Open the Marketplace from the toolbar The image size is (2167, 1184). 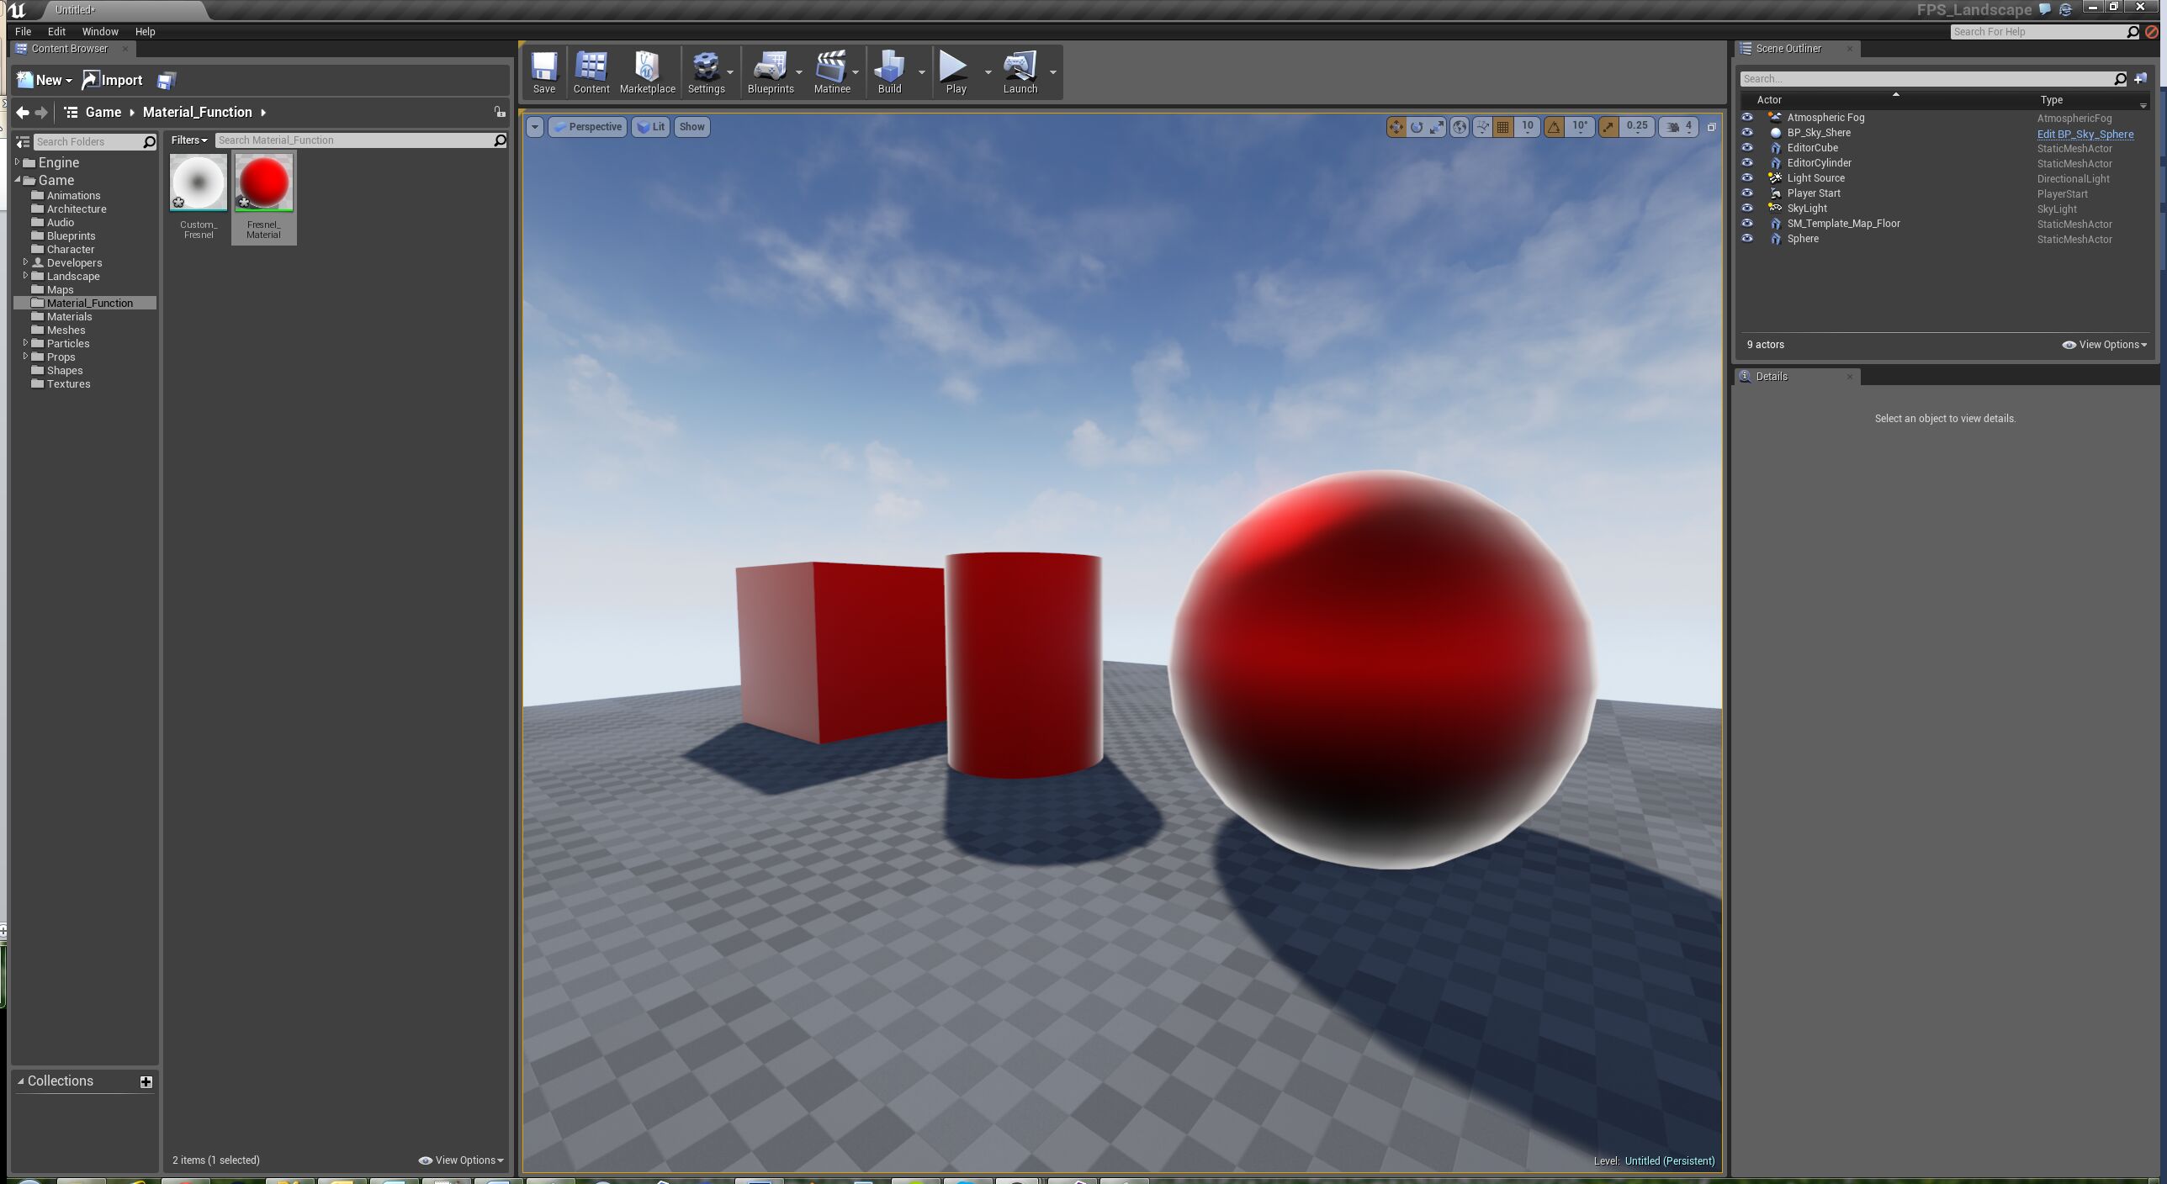click(646, 71)
